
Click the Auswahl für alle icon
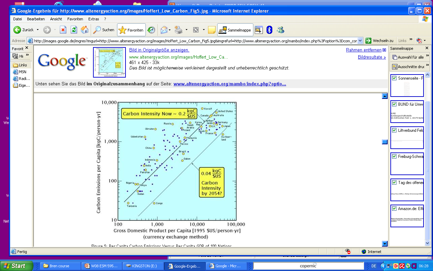tap(395, 57)
